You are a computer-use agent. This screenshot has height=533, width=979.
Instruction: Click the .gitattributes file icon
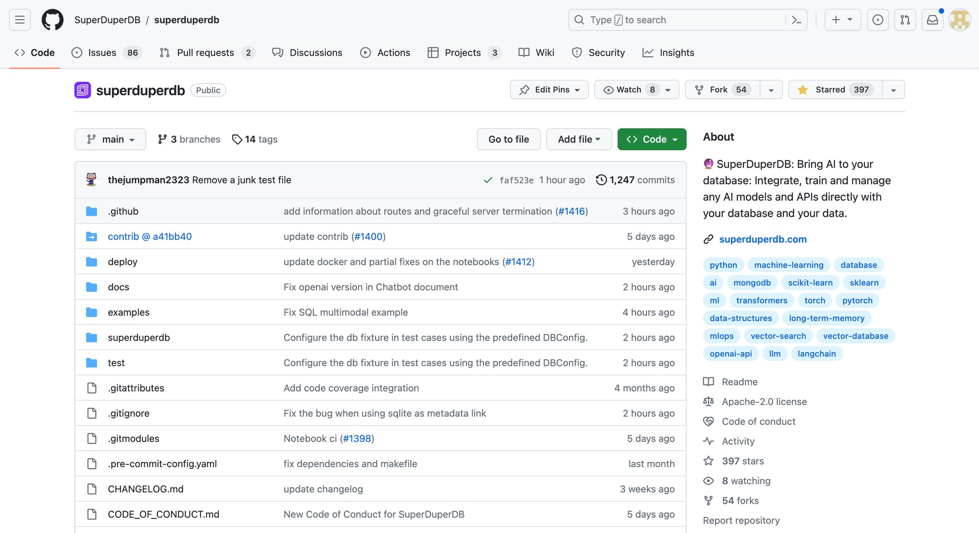pyautogui.click(x=92, y=388)
